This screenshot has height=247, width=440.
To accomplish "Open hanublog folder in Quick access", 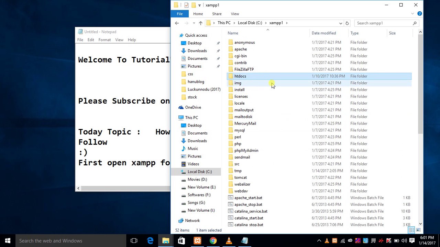I will point(196,82).
